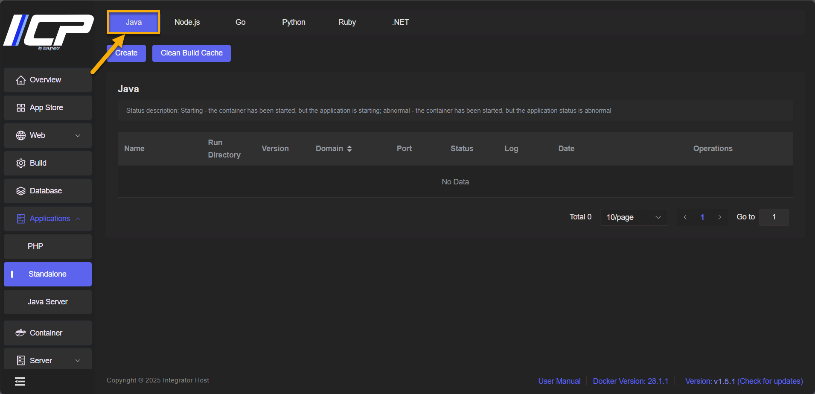Switch to the .NET tab
Screen dimensions: 815x394
point(400,22)
